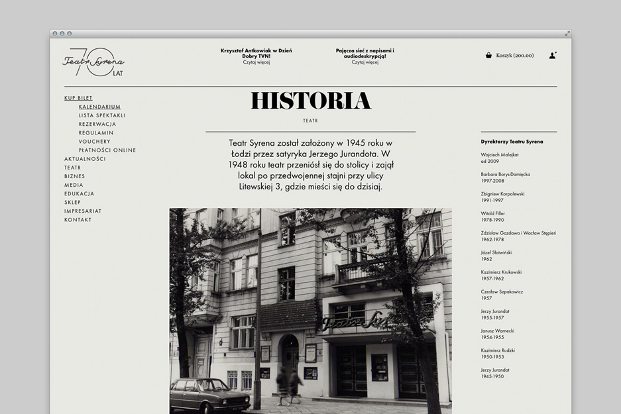
Task: Open the Edukacja section
Action: pos(79,193)
